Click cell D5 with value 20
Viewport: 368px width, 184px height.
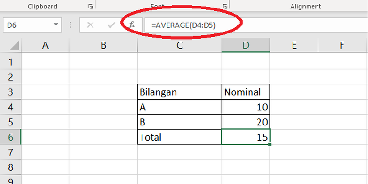coord(246,122)
